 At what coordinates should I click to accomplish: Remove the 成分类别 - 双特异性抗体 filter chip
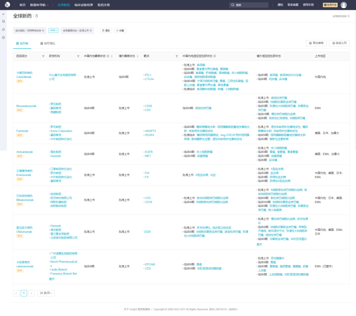[x=43, y=31]
